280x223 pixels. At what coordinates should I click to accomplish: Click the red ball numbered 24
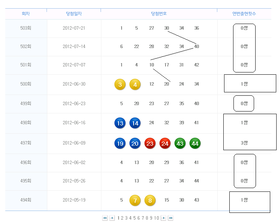point(165,143)
